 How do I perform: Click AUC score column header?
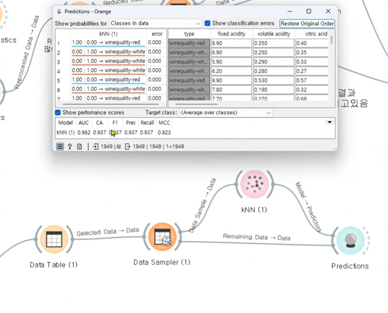(x=84, y=123)
